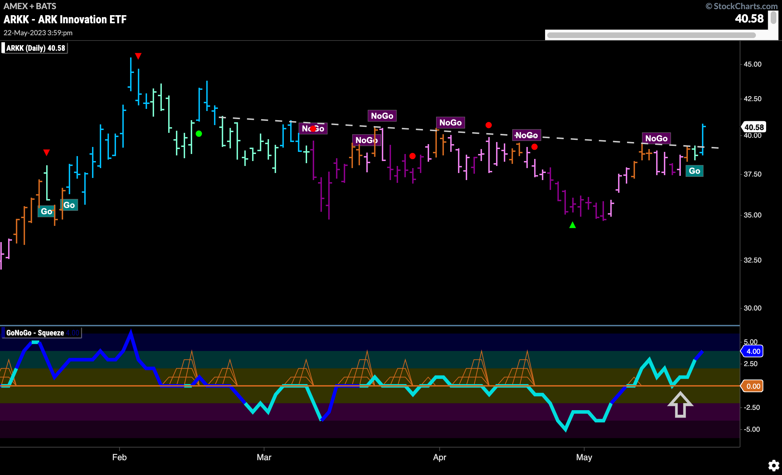782x475 pixels.
Task: Click the -5.00 oscillator axis label
Action: coord(752,429)
